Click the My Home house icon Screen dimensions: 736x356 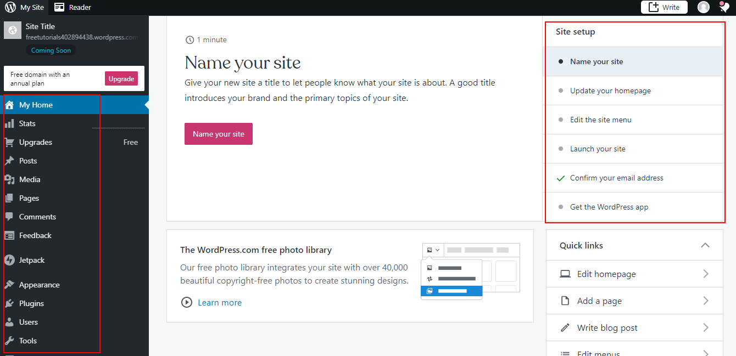point(9,105)
